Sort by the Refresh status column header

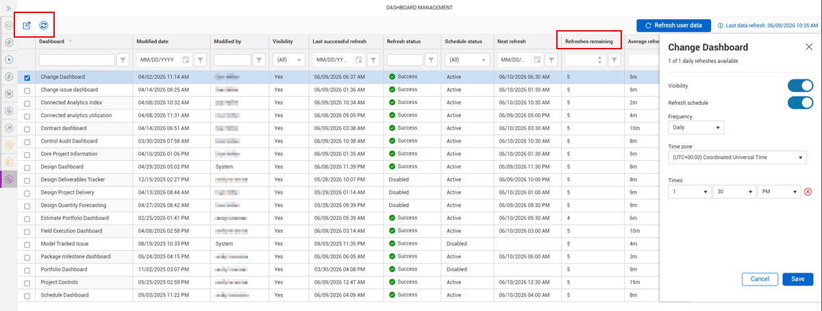[x=403, y=42]
